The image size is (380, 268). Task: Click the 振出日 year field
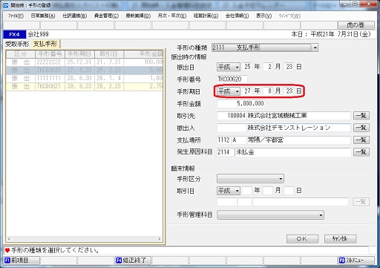[x=247, y=67]
